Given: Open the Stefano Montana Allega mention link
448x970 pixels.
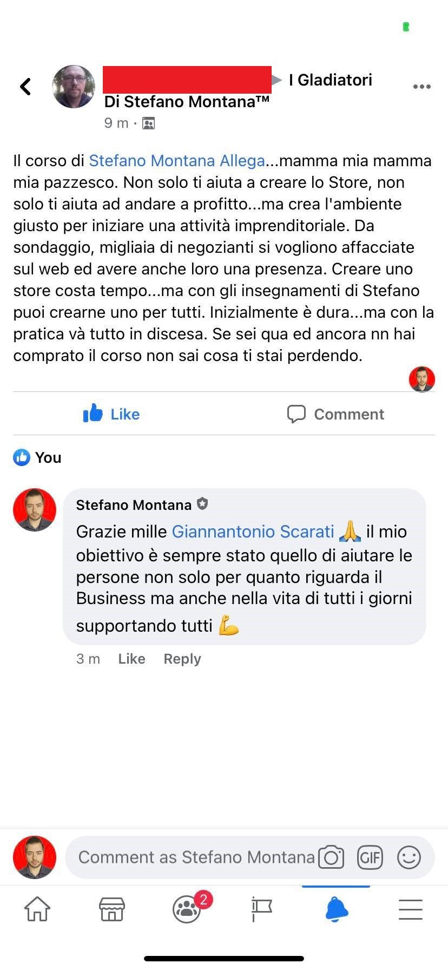Looking at the screenshot, I should point(177,161).
